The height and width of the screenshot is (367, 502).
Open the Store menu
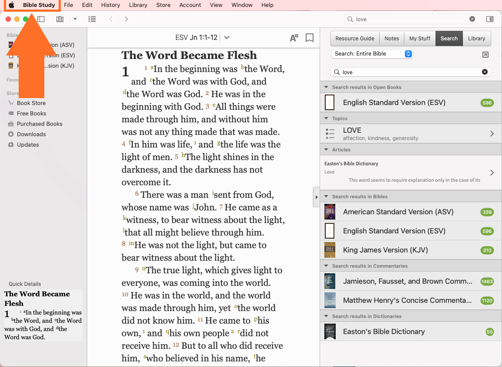(163, 5)
